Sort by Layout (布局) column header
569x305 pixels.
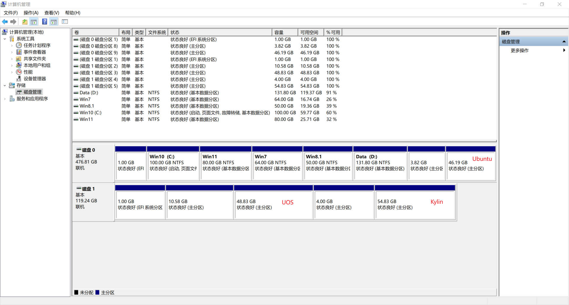point(126,32)
